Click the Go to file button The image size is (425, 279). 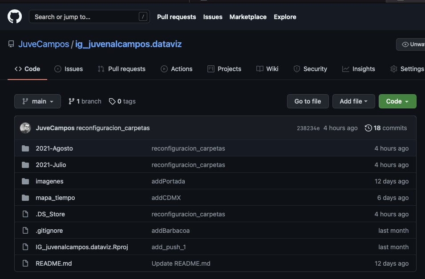pyautogui.click(x=308, y=101)
